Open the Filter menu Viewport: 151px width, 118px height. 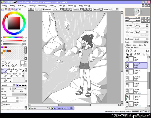[53, 6]
